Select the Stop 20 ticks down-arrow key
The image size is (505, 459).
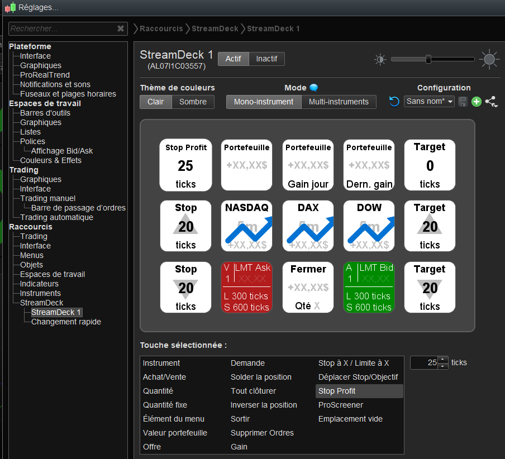tap(185, 287)
